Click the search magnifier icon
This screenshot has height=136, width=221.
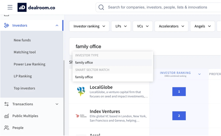101,7
